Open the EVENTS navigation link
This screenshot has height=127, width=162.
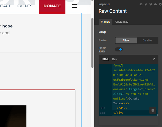[x=25, y=6]
